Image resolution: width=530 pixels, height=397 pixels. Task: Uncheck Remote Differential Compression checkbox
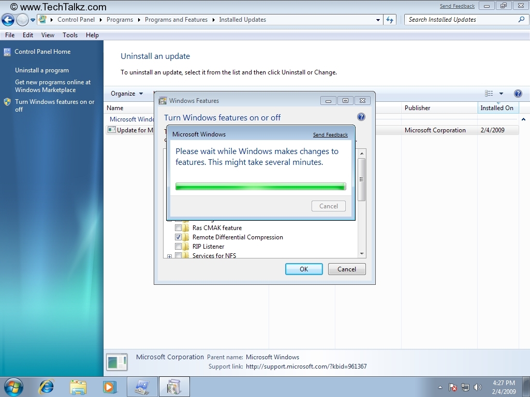[x=178, y=237]
